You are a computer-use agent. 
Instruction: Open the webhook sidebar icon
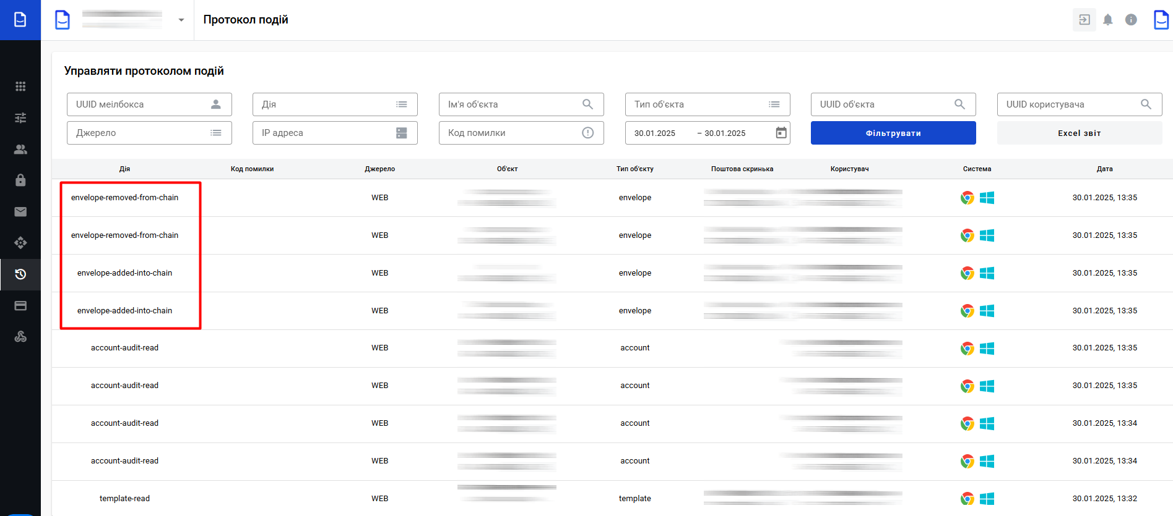click(20, 337)
